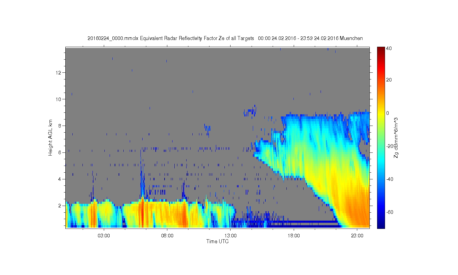Click the dark blue bottom of the colorbar
458x275 pixels.
pyautogui.click(x=381, y=226)
